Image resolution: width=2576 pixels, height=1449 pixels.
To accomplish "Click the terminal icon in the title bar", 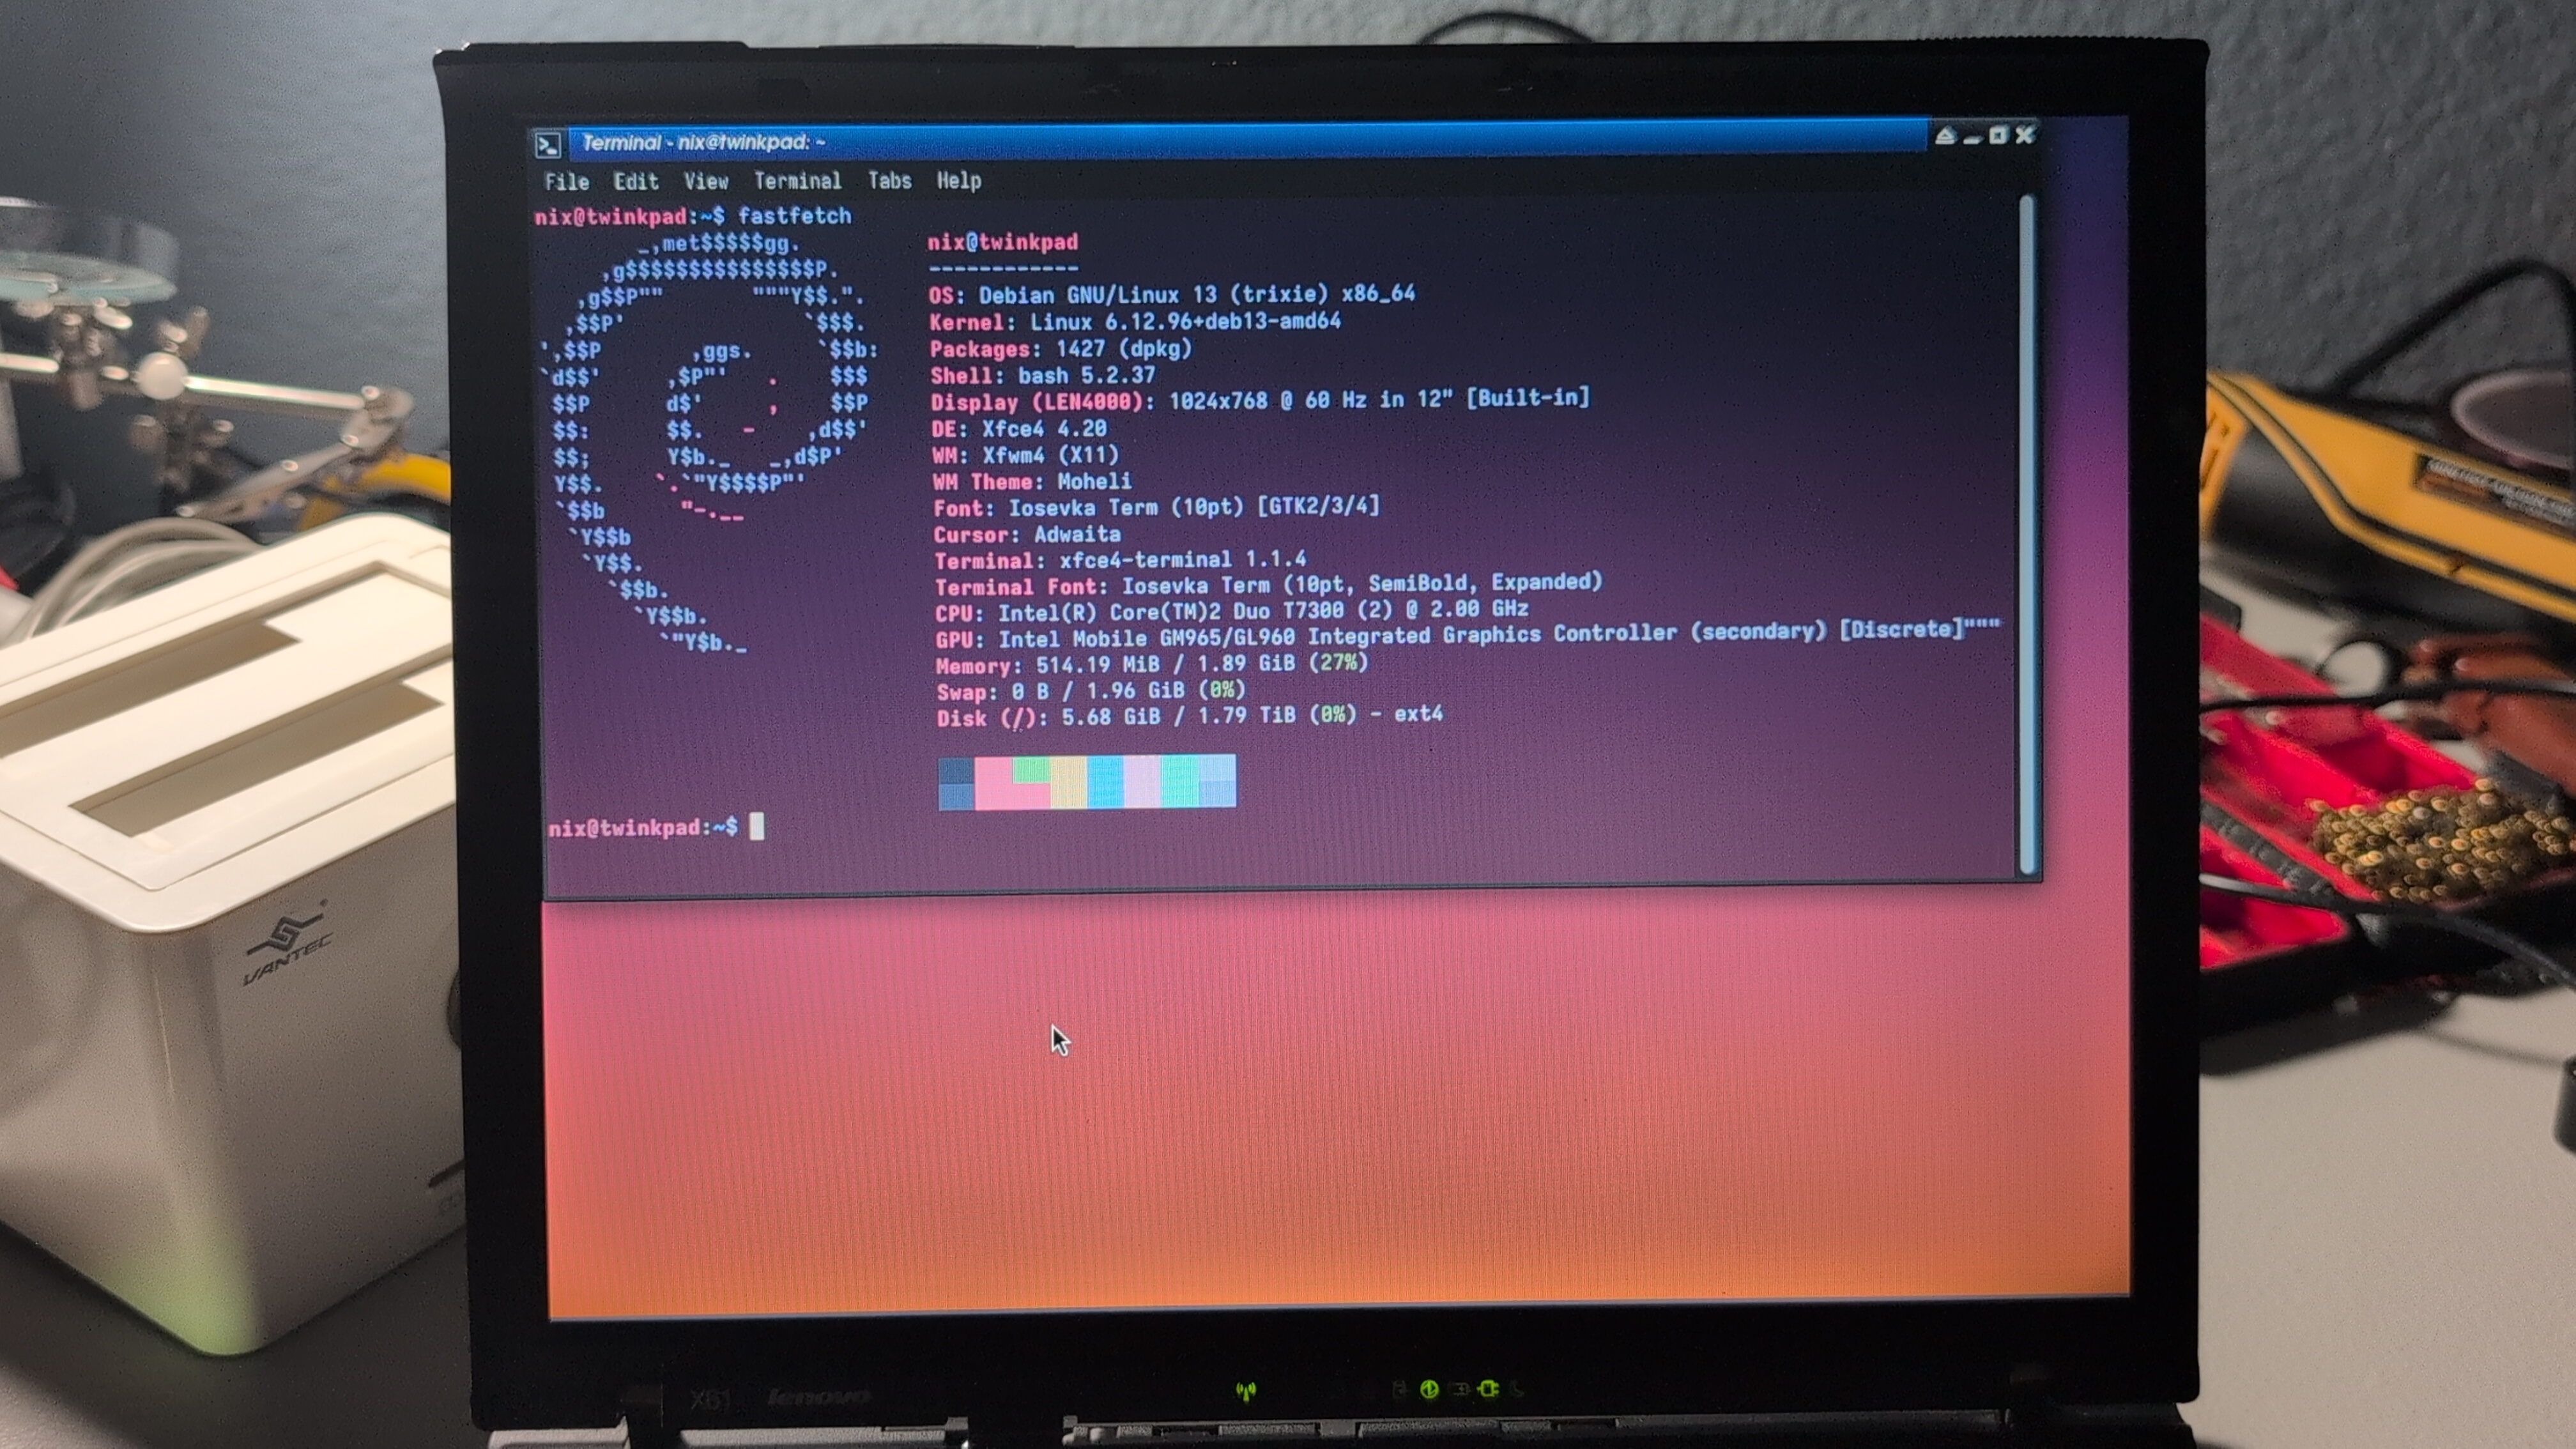I will pyautogui.click(x=548, y=145).
